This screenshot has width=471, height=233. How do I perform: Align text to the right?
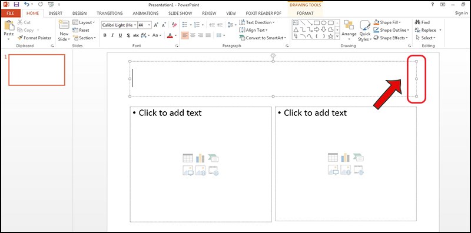pos(200,35)
